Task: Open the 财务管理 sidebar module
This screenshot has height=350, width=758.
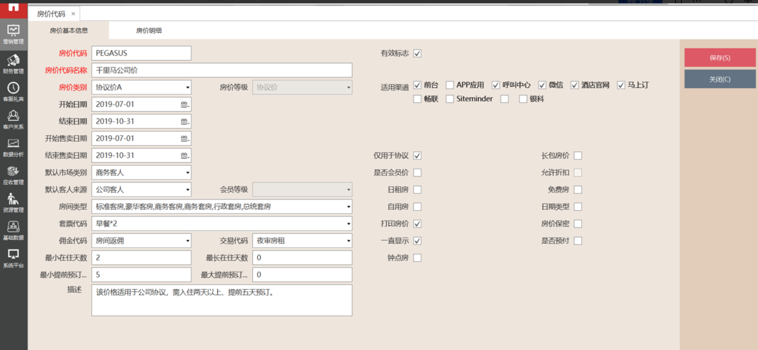Action: point(13,63)
